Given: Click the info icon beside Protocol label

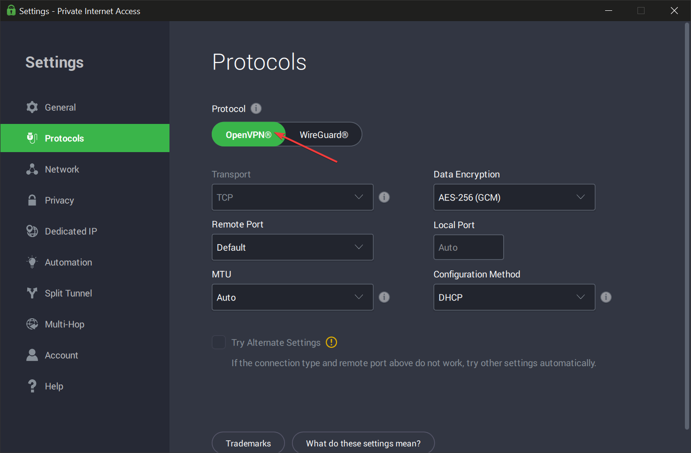Looking at the screenshot, I should coord(256,108).
